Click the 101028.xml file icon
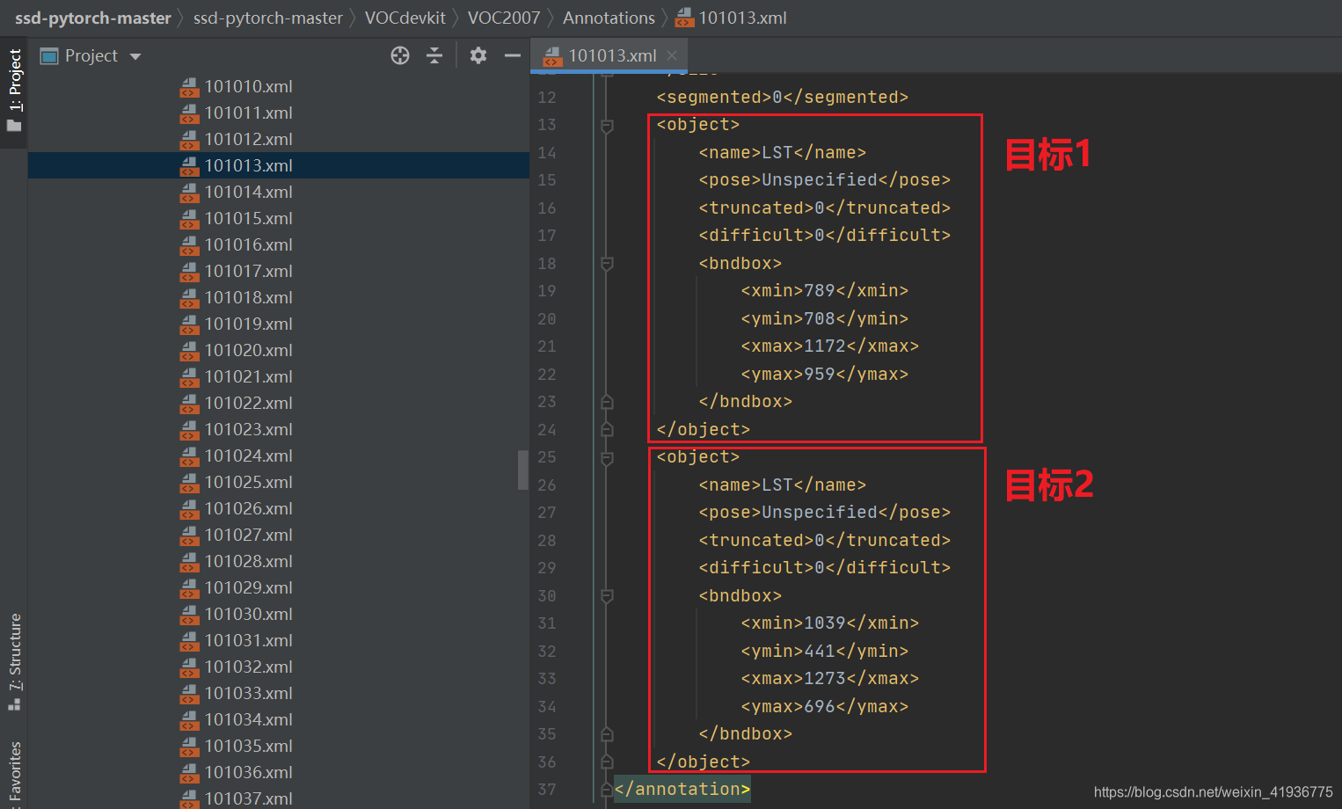 point(190,561)
